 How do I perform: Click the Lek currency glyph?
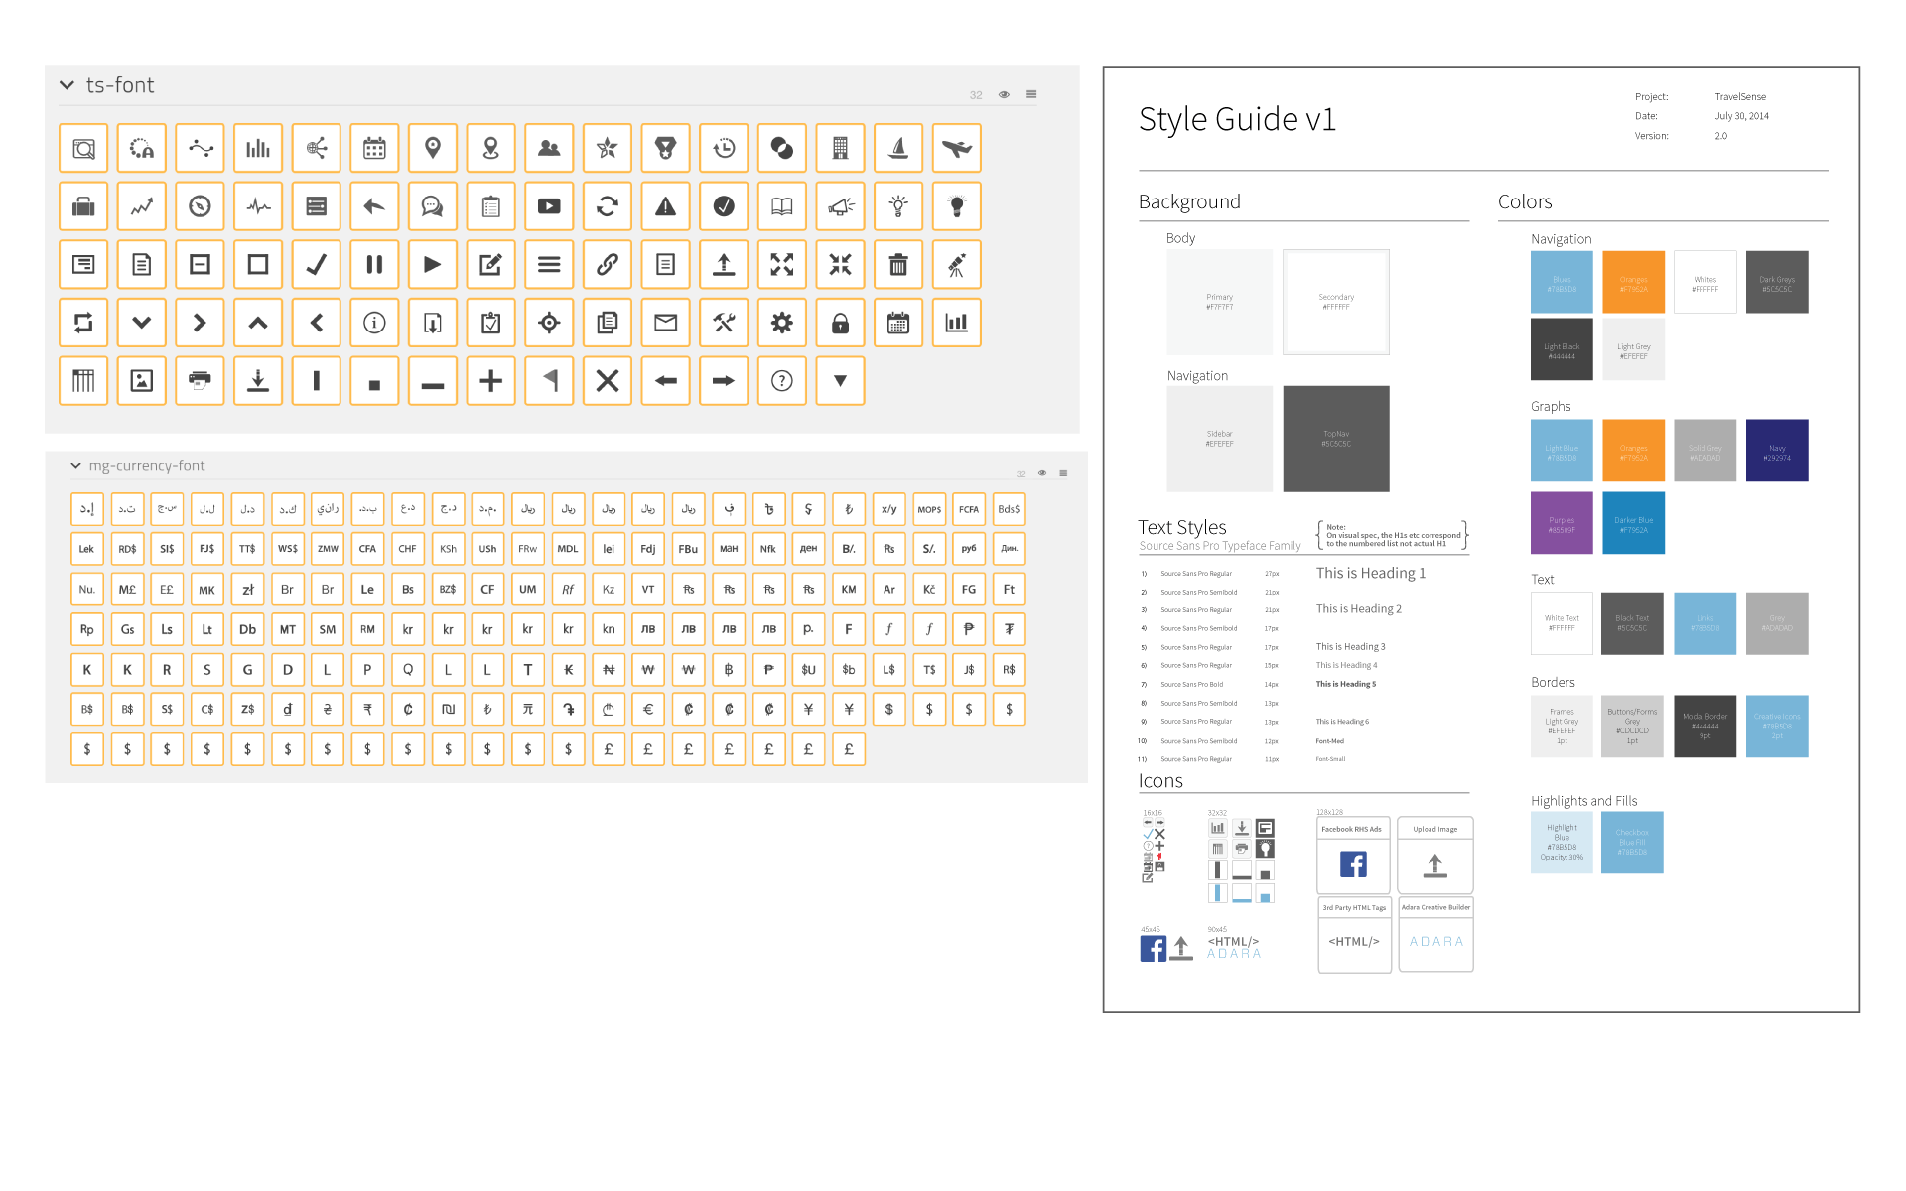coord(86,549)
